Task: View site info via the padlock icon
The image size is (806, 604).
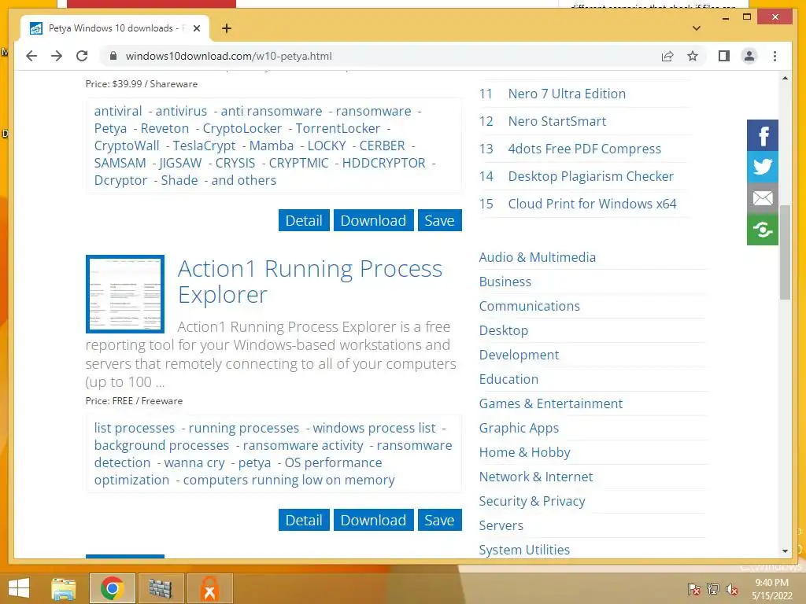Action: tap(113, 56)
